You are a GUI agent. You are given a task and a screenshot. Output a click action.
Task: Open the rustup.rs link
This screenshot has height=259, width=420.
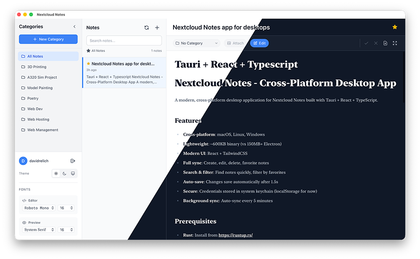[x=235, y=235]
